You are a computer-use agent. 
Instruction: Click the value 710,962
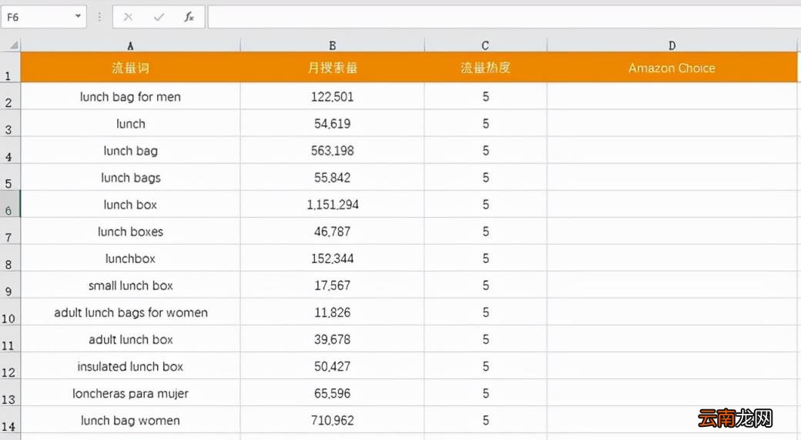332,420
